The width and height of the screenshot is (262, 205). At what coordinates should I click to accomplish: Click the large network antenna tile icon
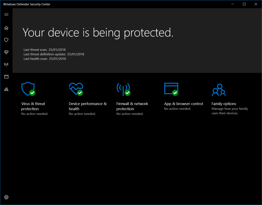click(124, 89)
